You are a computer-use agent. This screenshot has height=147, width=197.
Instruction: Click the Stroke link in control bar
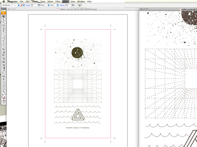(28, 5)
